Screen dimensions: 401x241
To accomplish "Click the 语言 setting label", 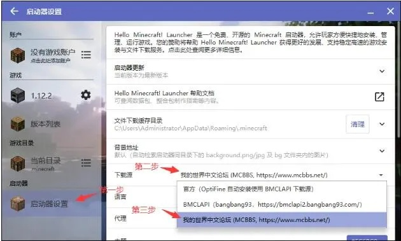I will pyautogui.click(x=120, y=196).
